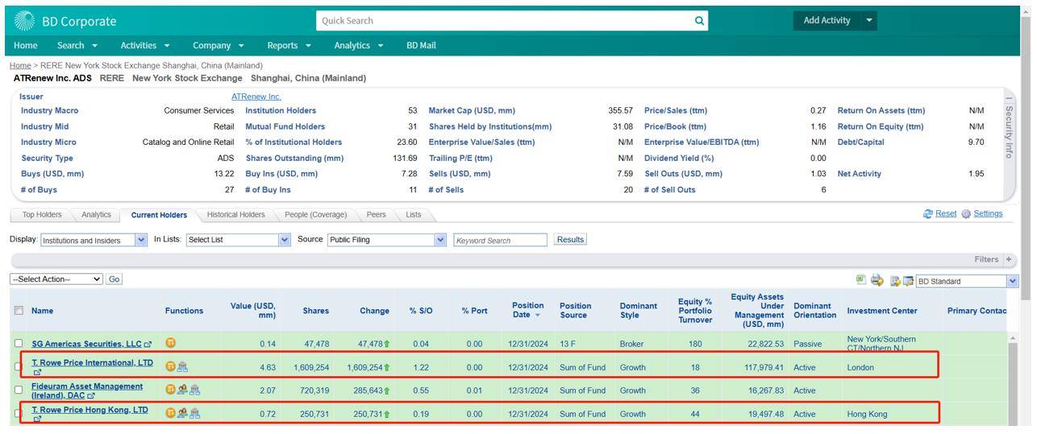Check the select-all box in Name header

click(19, 311)
